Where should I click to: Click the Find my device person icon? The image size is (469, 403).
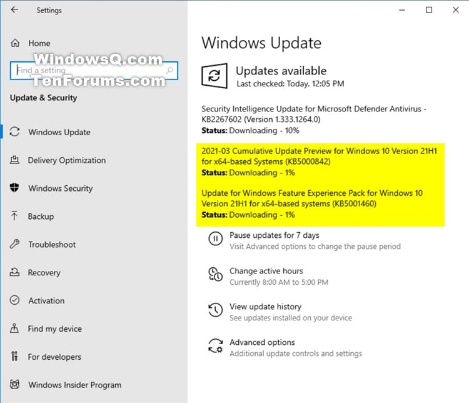click(x=14, y=329)
